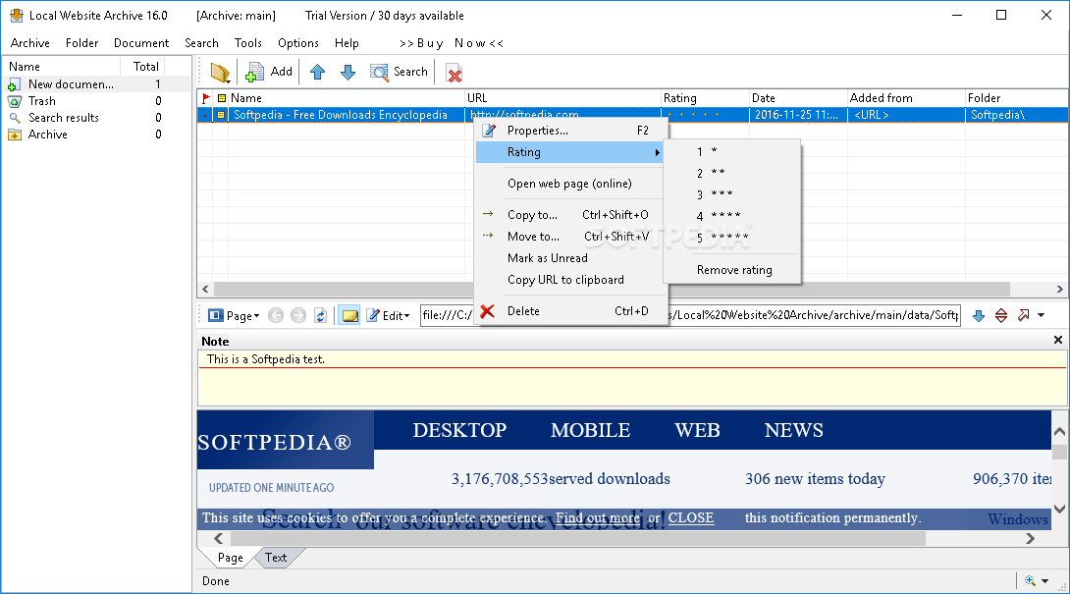Sort documents by Rating column header
The width and height of the screenshot is (1070, 594).
click(704, 97)
